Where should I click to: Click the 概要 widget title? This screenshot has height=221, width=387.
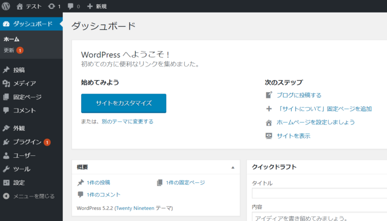click(x=82, y=167)
